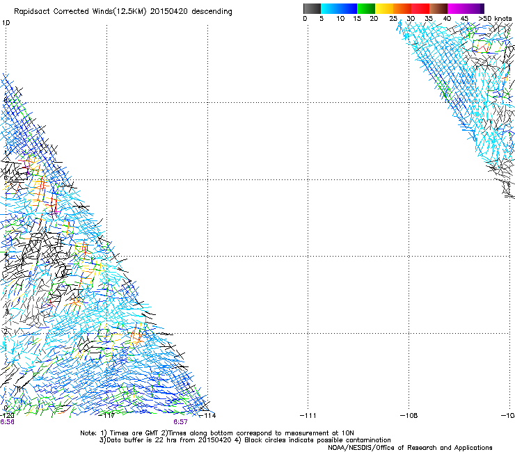Viewport: 515px width, 452px height.
Task: Select the cyan-blue 5-15 knots legend swatch
Action: point(339,8)
